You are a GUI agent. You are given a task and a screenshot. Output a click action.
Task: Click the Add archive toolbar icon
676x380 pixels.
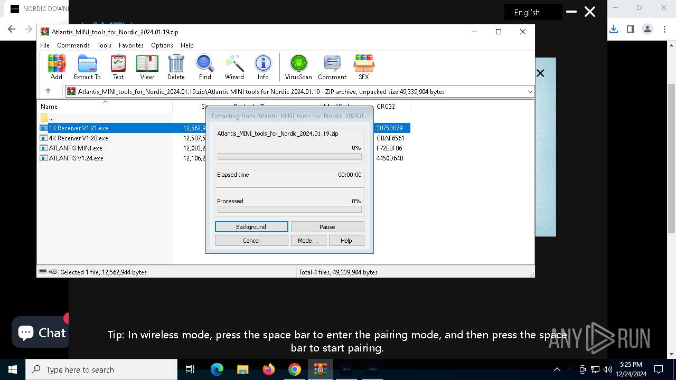(x=57, y=67)
